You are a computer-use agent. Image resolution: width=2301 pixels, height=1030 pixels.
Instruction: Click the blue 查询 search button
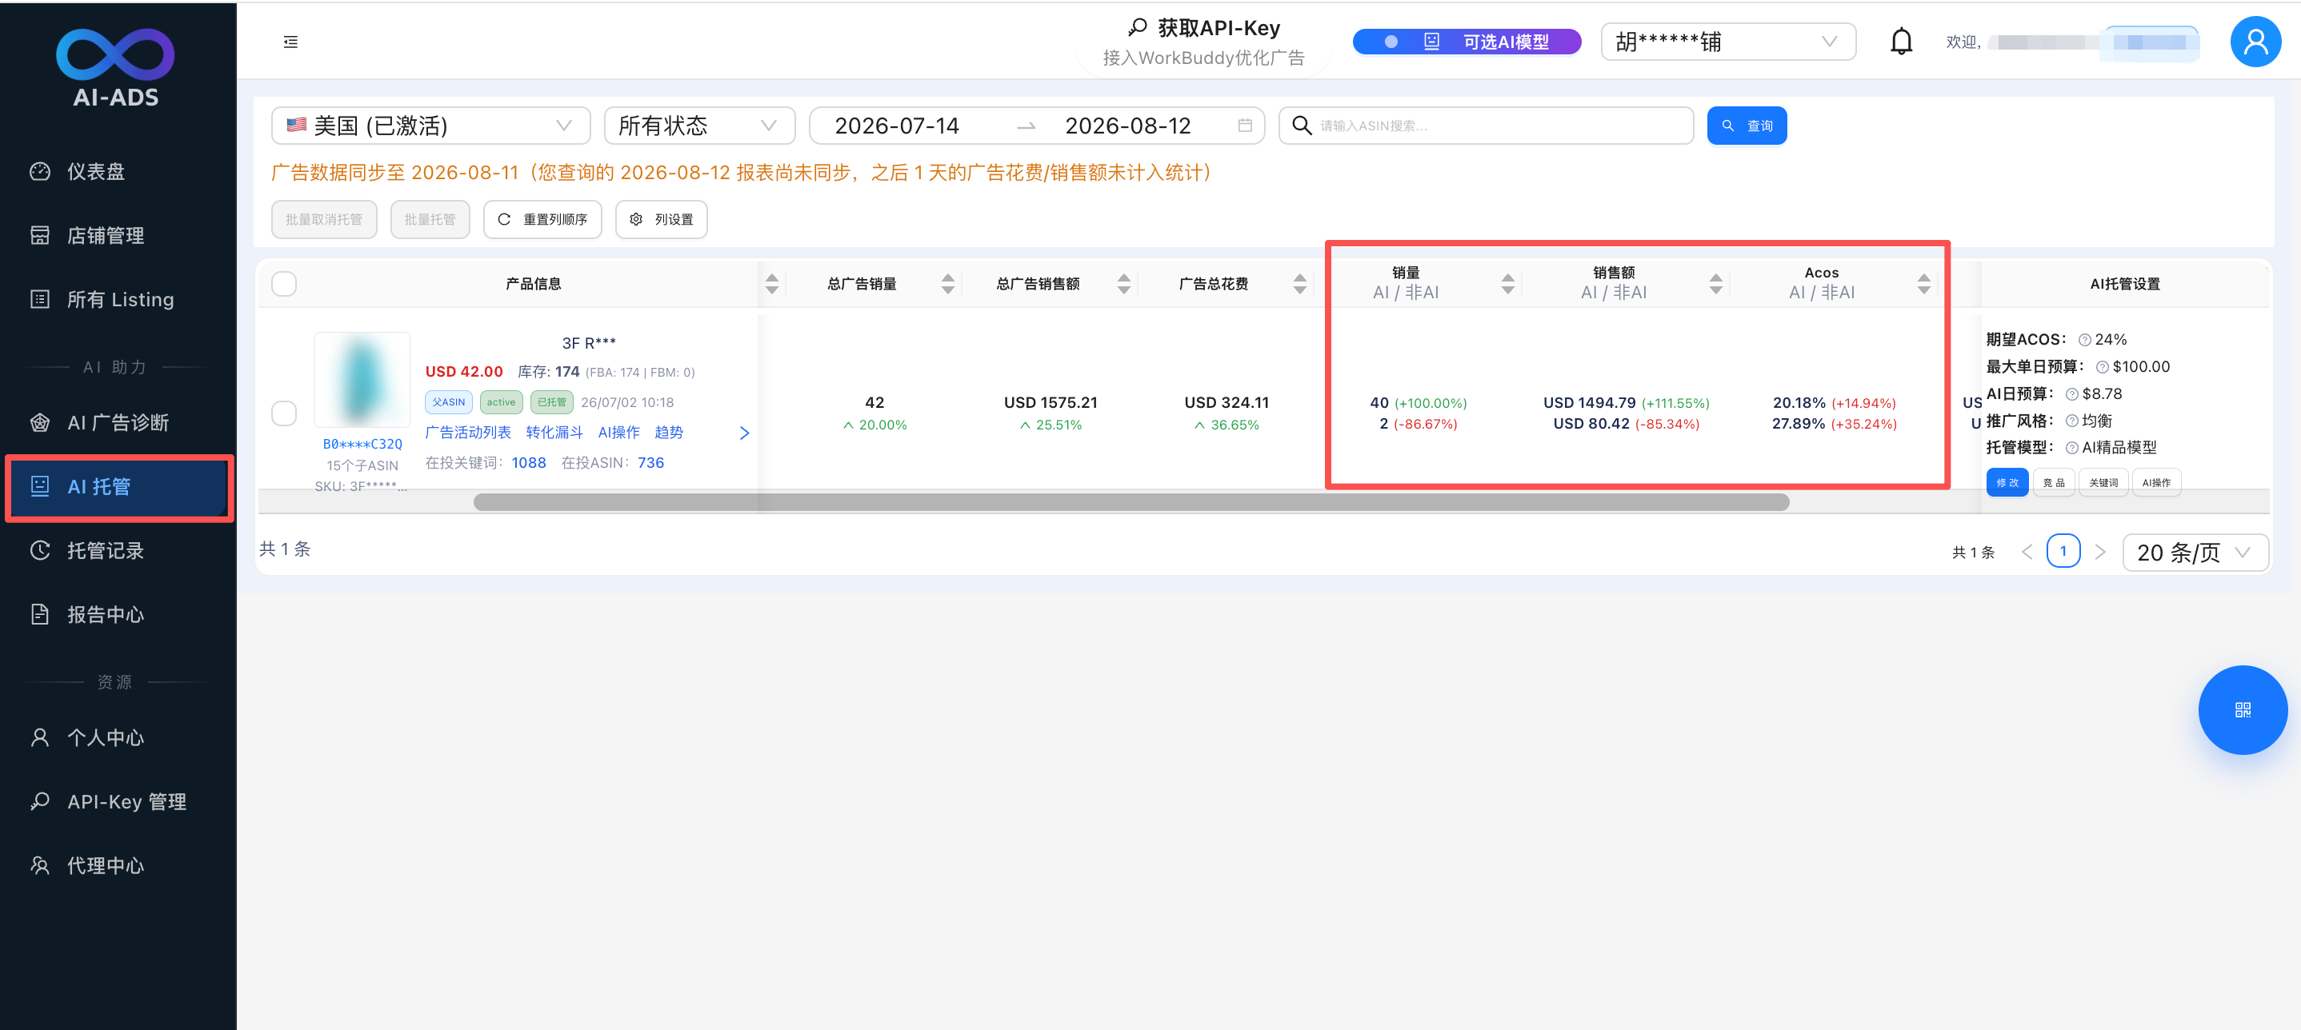click(x=1747, y=126)
